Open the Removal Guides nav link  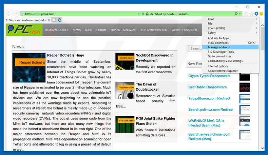pyautogui.click(x=57, y=30)
